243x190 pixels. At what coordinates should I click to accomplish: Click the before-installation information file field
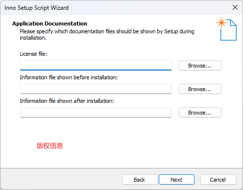(x=96, y=89)
